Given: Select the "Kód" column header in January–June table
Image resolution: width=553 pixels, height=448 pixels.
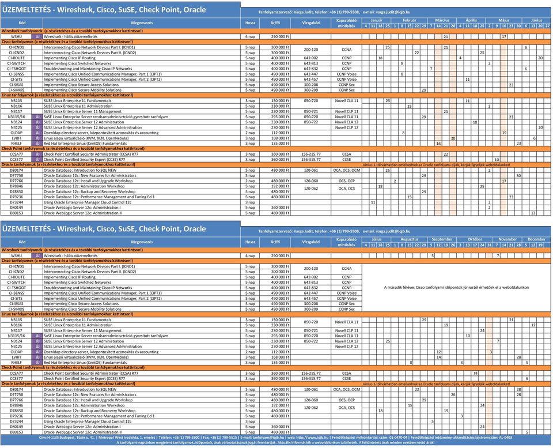Looking at the screenshot, I should coord(22,23).
